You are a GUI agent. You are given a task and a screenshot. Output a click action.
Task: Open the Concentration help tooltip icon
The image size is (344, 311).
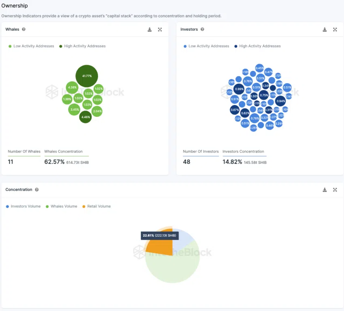pyautogui.click(x=37, y=190)
